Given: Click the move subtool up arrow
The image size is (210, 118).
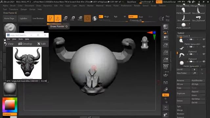Looking at the screenshot, I should 195,69.
